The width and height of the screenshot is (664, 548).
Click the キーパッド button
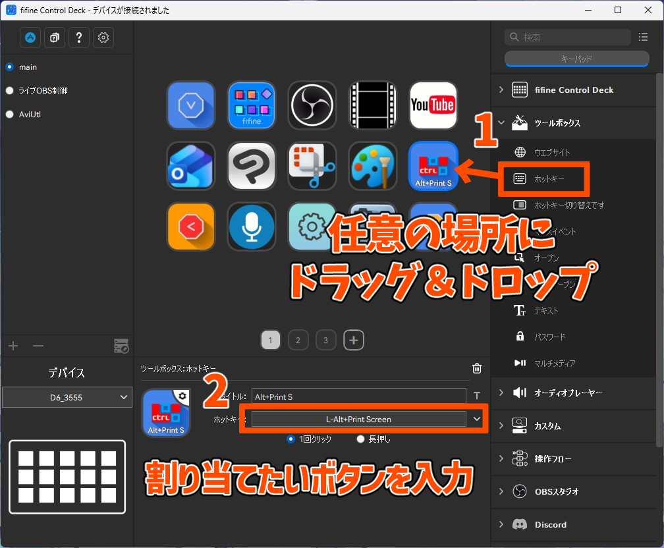[x=576, y=59]
